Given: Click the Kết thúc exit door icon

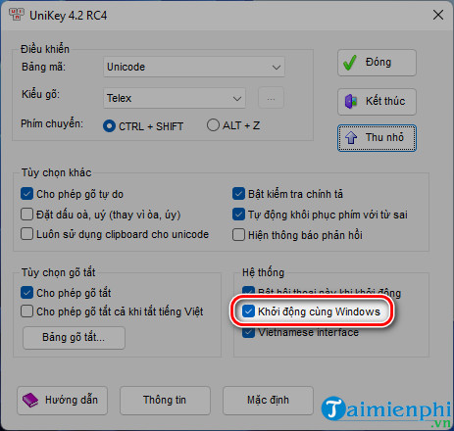Looking at the screenshot, I should click(x=351, y=102).
